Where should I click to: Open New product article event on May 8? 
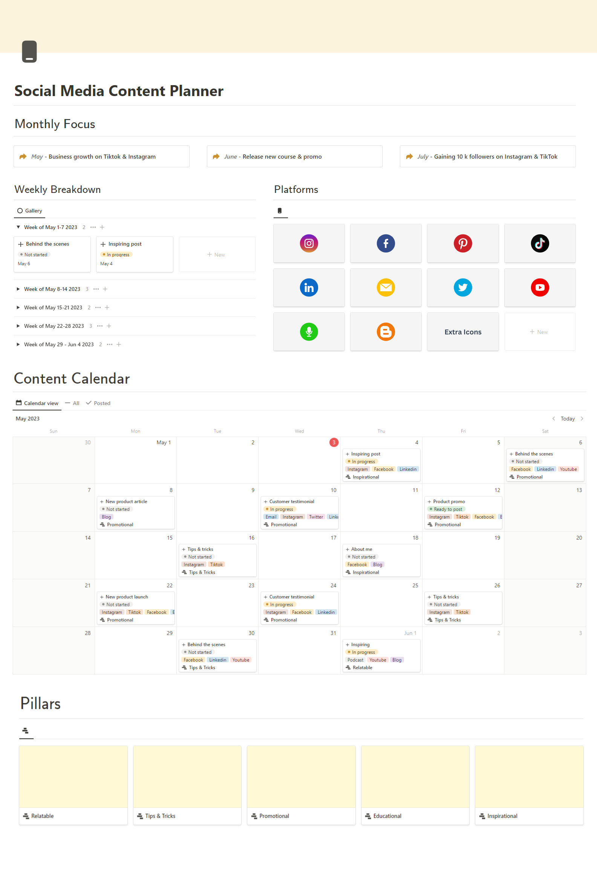[136, 512]
